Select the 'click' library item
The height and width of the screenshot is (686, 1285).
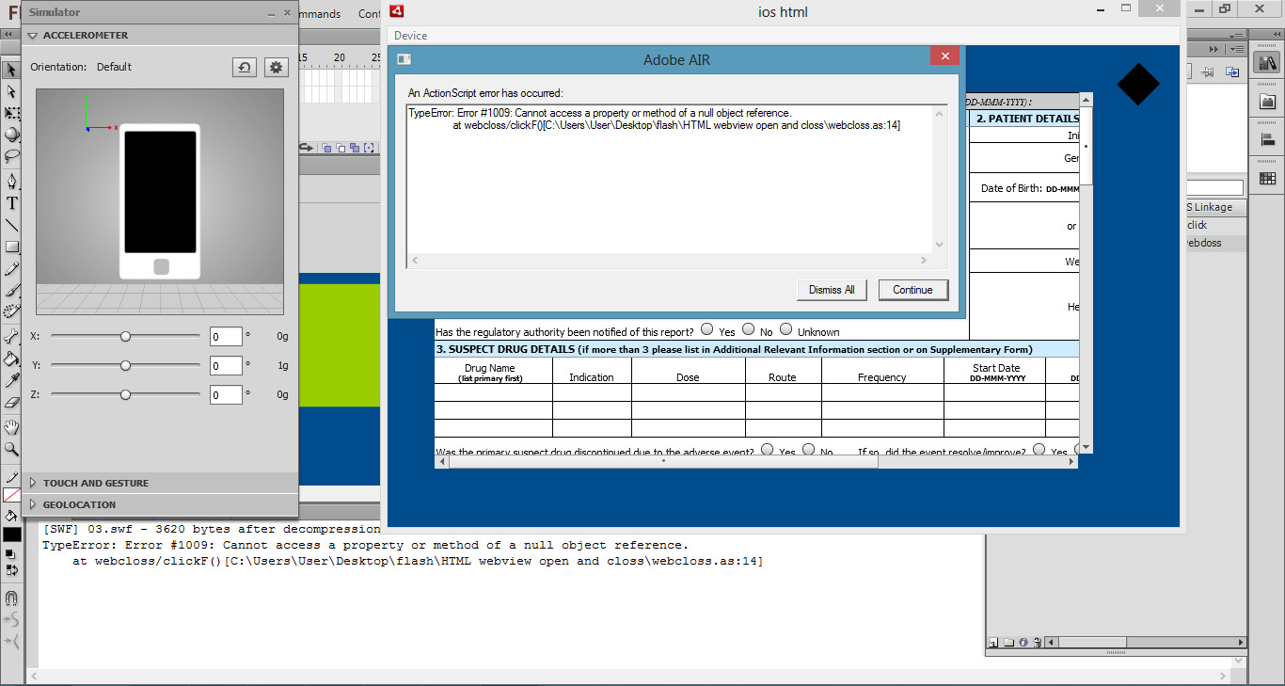pyautogui.click(x=1197, y=225)
